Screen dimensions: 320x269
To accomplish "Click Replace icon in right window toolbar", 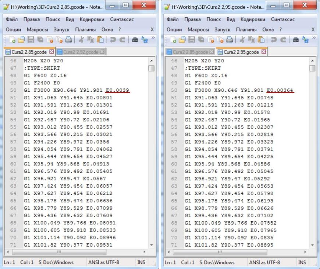I will (306, 40).
